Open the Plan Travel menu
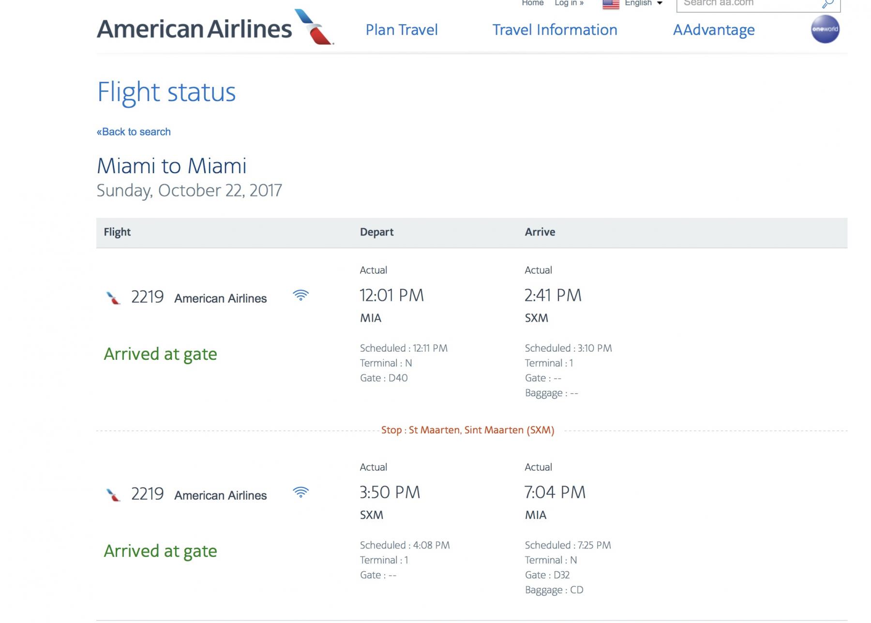This screenshot has width=871, height=623. (402, 30)
